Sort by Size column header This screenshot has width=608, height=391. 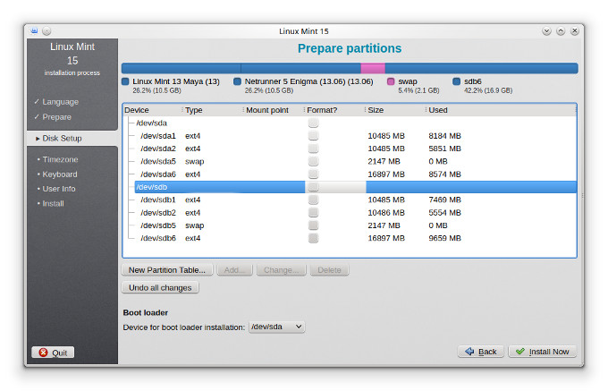395,110
